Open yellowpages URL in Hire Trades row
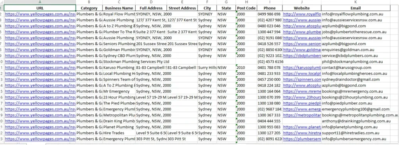Image resolution: width=399 pixels, height=145 pixels. (40, 133)
